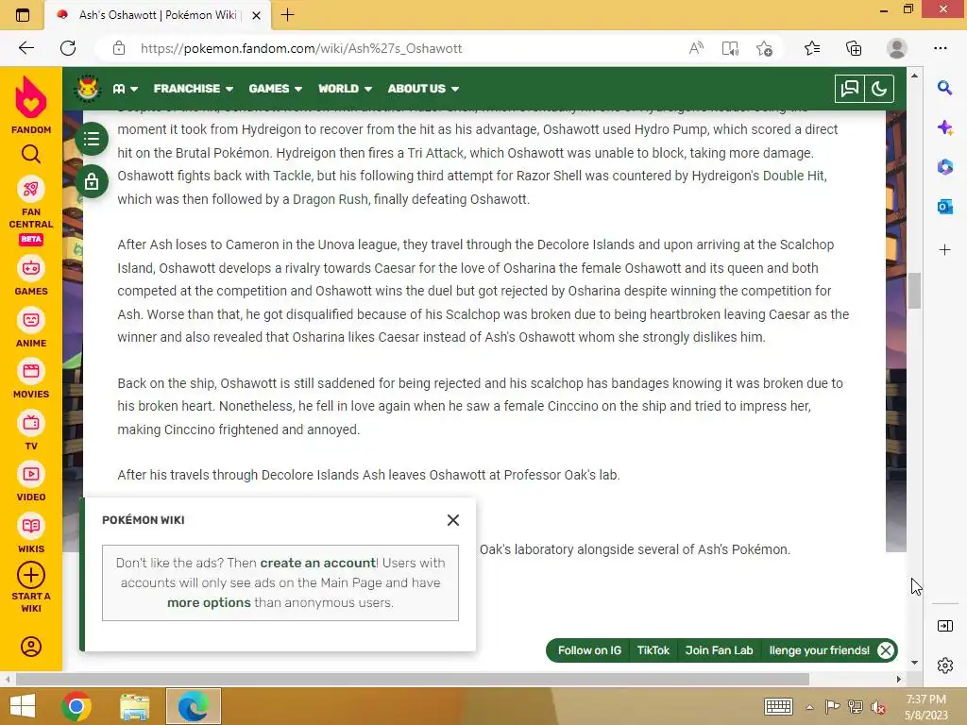
Task: Open the user profile icon in sidebar
Action: (x=31, y=647)
